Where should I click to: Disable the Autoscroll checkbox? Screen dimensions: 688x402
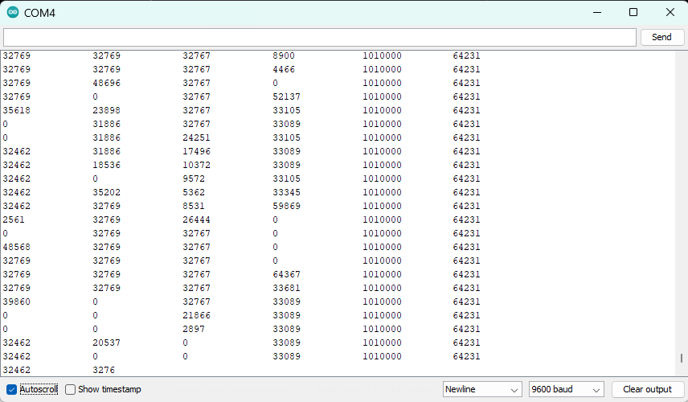pyautogui.click(x=12, y=389)
